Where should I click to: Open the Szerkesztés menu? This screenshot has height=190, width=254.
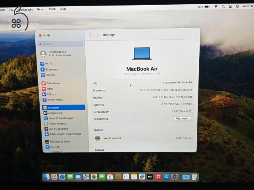click(x=25, y=9)
